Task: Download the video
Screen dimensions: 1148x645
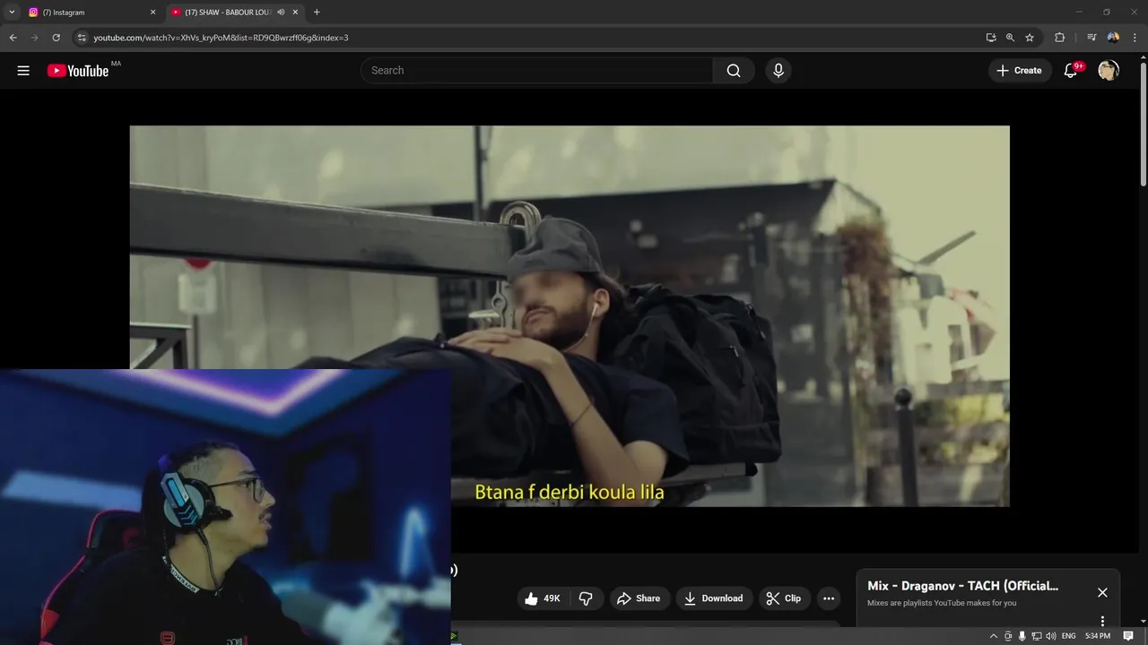Action: tap(714, 598)
